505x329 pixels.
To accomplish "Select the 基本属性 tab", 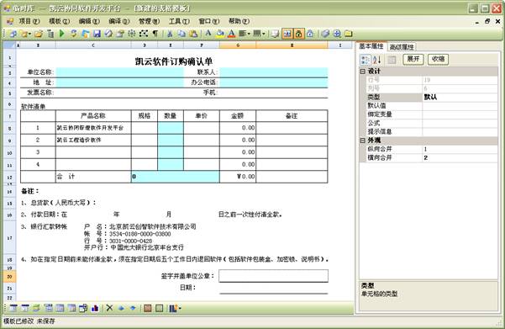I will pyautogui.click(x=371, y=46).
